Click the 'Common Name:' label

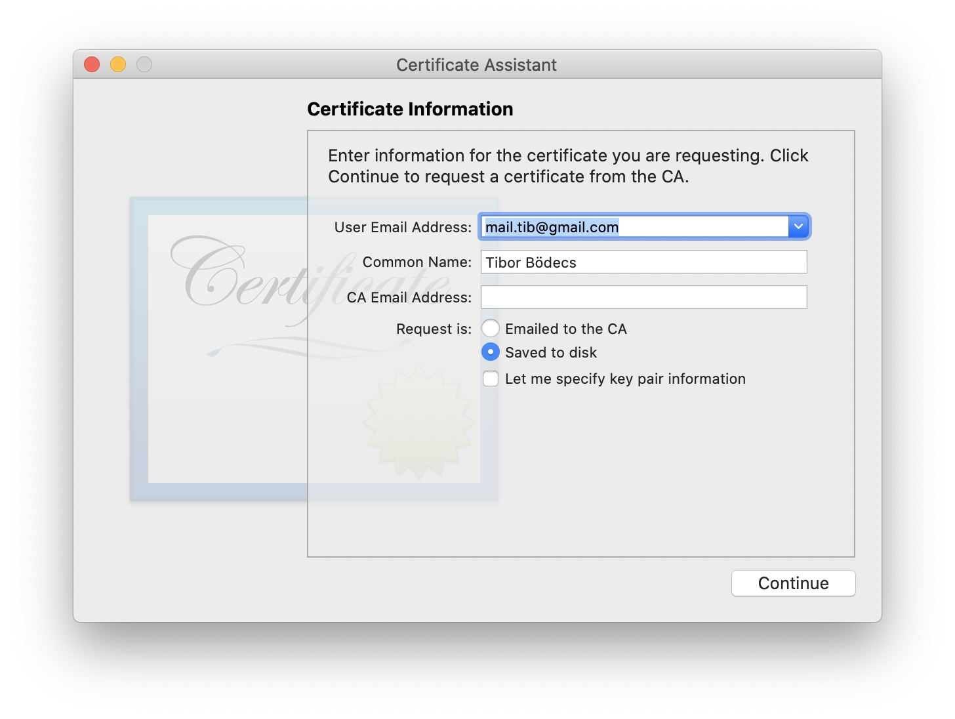[417, 262]
